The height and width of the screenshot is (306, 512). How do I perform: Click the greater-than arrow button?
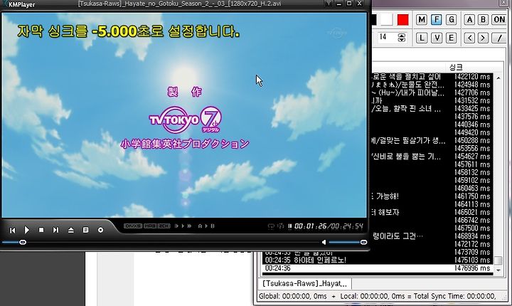[484, 38]
